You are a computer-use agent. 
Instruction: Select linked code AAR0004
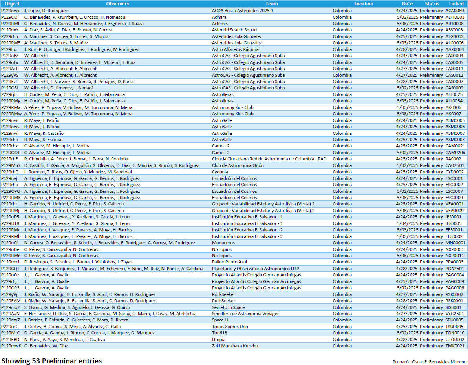[455, 49]
